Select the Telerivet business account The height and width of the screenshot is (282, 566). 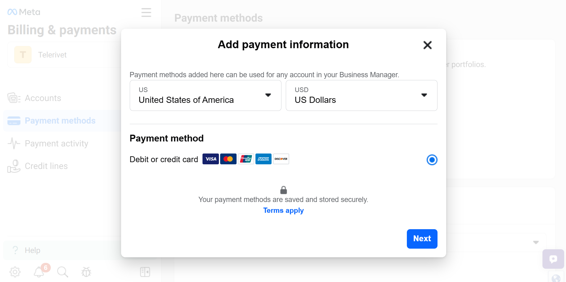[64, 55]
